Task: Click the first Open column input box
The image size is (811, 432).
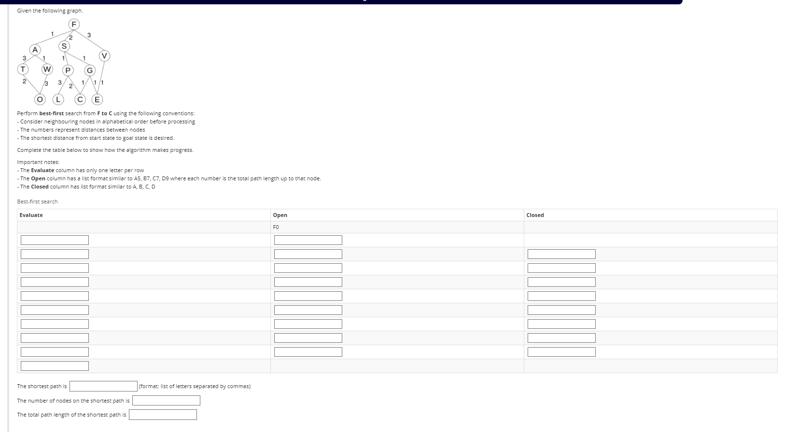Action: point(308,240)
